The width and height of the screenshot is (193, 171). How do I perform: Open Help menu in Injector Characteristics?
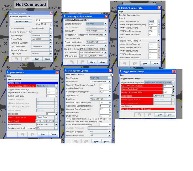(121, 11)
